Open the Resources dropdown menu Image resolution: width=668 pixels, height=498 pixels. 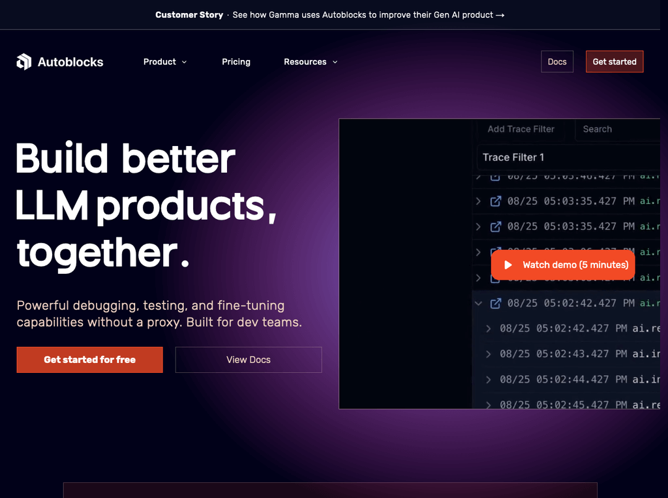[311, 62]
